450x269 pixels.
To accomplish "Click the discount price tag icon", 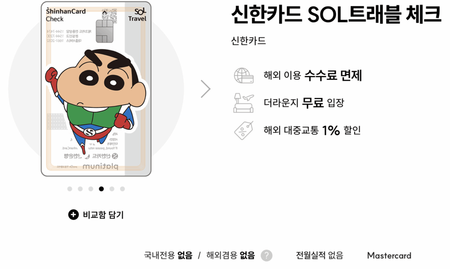I will (243, 130).
